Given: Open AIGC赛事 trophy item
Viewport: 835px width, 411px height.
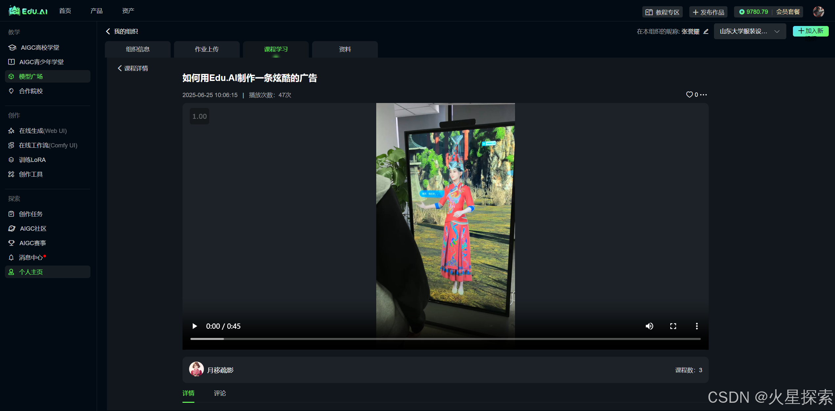Looking at the screenshot, I should click(x=32, y=243).
